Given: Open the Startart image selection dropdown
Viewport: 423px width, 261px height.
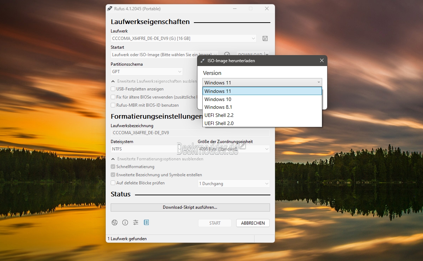Looking at the screenshot, I should coord(164,55).
